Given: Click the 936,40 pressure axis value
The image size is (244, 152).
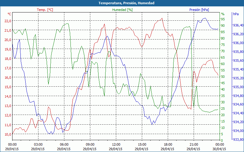Looking at the screenshot, I should (x=238, y=25).
